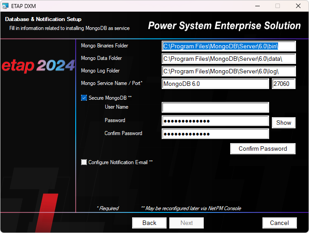Uncheck the Secure MongoDB checkbox
This screenshot has height=233, width=309.
point(84,98)
